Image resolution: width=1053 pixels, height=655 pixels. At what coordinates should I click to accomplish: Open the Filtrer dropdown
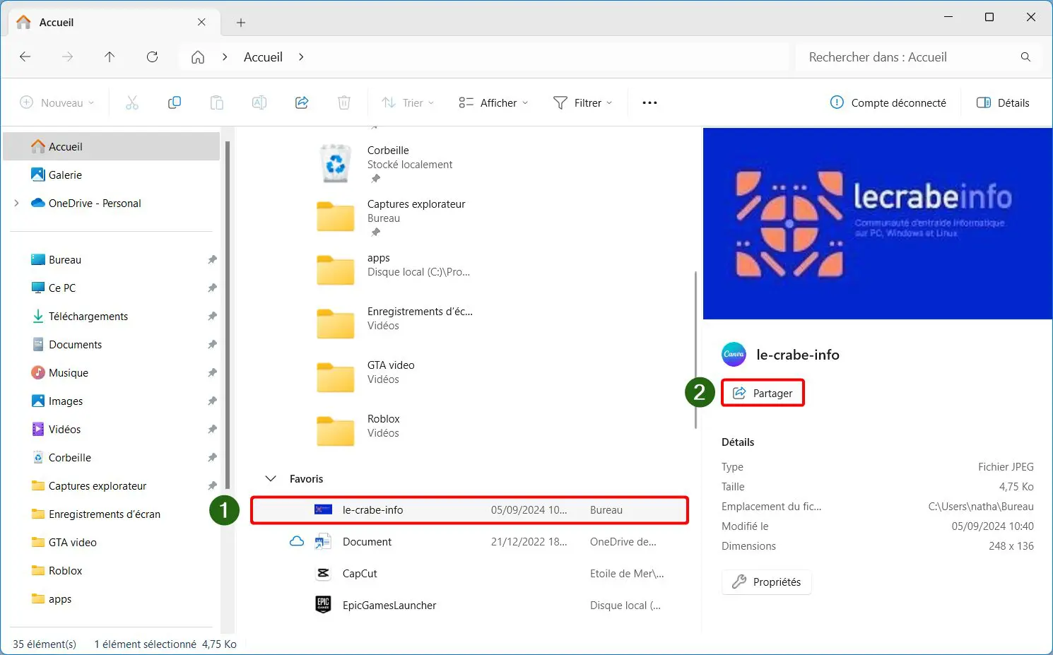click(x=583, y=103)
